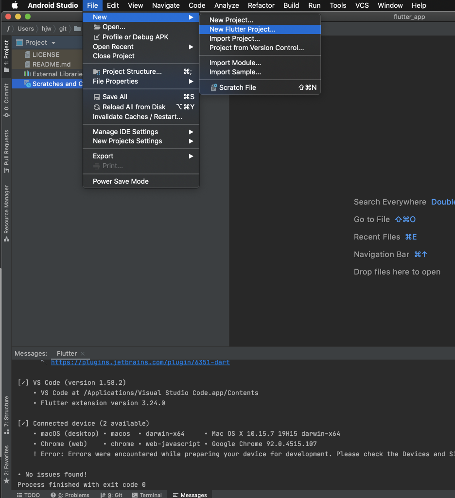Viewport: 455px width, 498px height.
Task: Click the Connected device (2 available) line
Action: tap(83, 423)
